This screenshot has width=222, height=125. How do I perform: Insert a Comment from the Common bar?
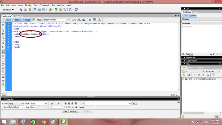[65, 10]
